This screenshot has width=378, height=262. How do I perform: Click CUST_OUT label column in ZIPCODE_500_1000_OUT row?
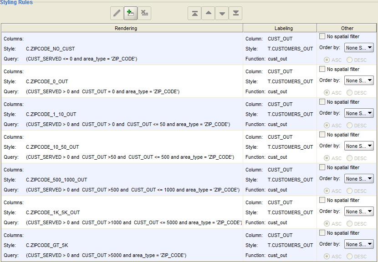coord(280,170)
